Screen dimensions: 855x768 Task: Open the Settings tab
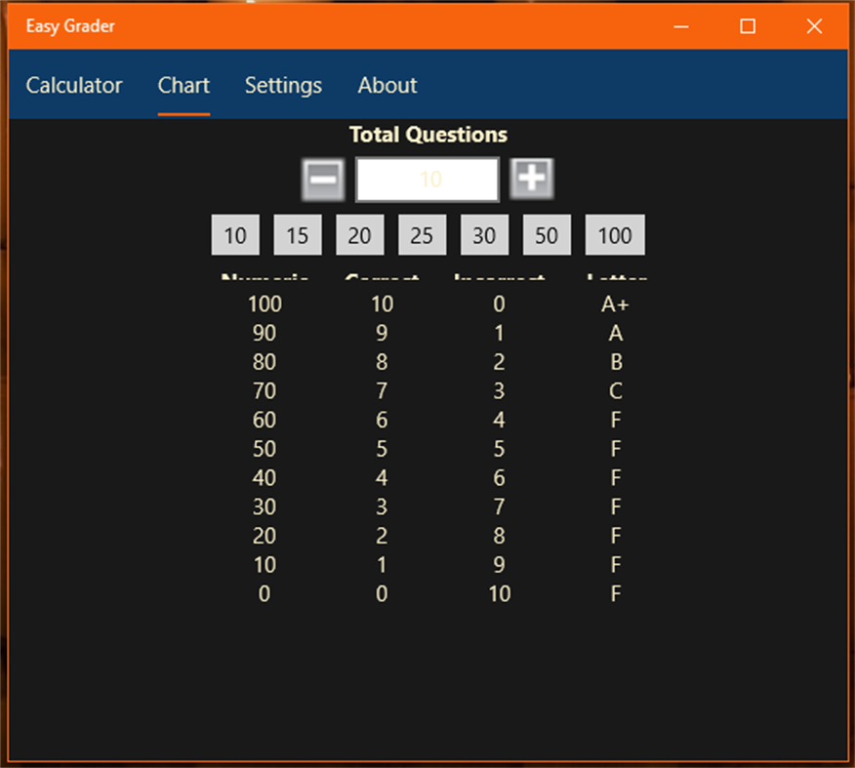[283, 86]
